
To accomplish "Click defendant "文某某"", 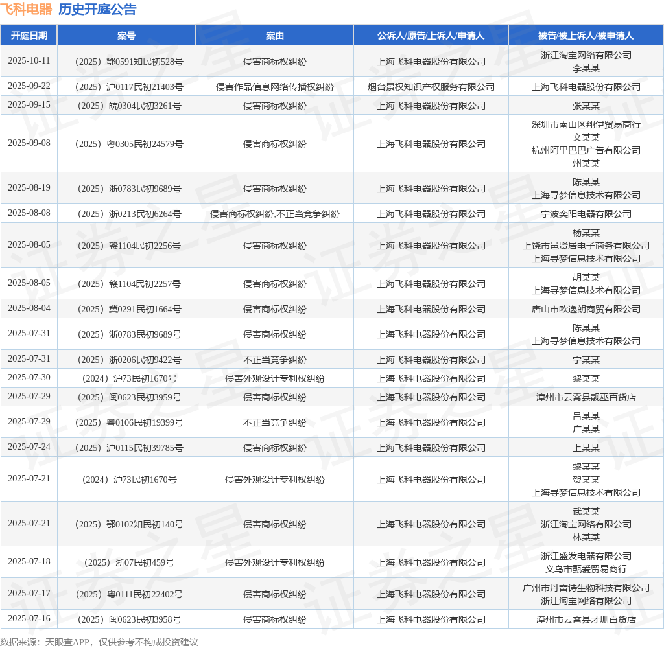I will tap(586, 137).
